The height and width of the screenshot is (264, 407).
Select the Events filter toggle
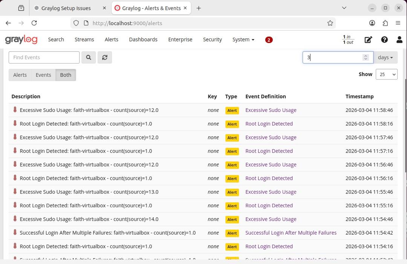[x=43, y=75]
